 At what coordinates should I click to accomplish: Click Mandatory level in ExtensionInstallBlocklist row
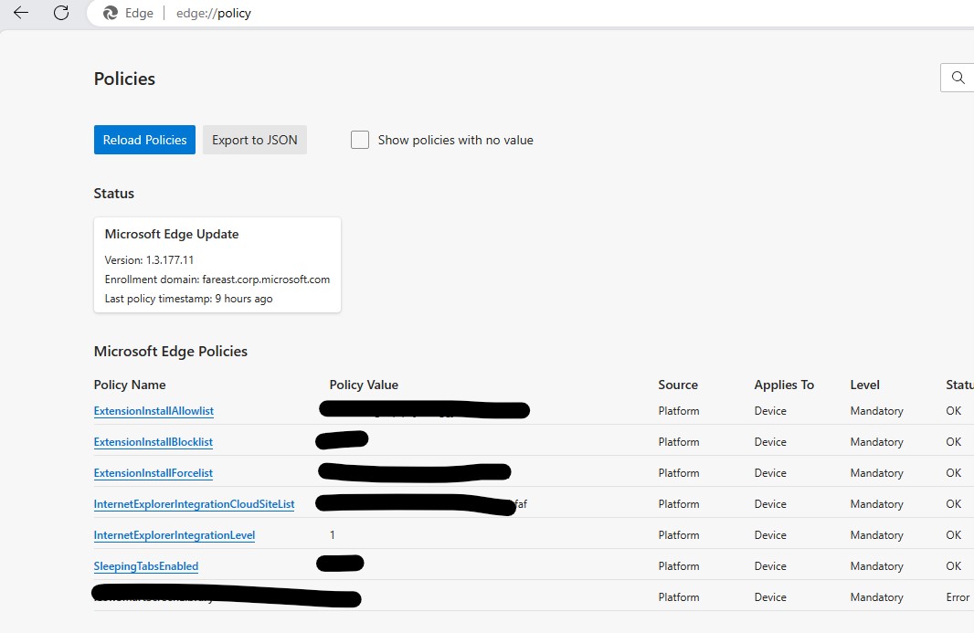[876, 442]
